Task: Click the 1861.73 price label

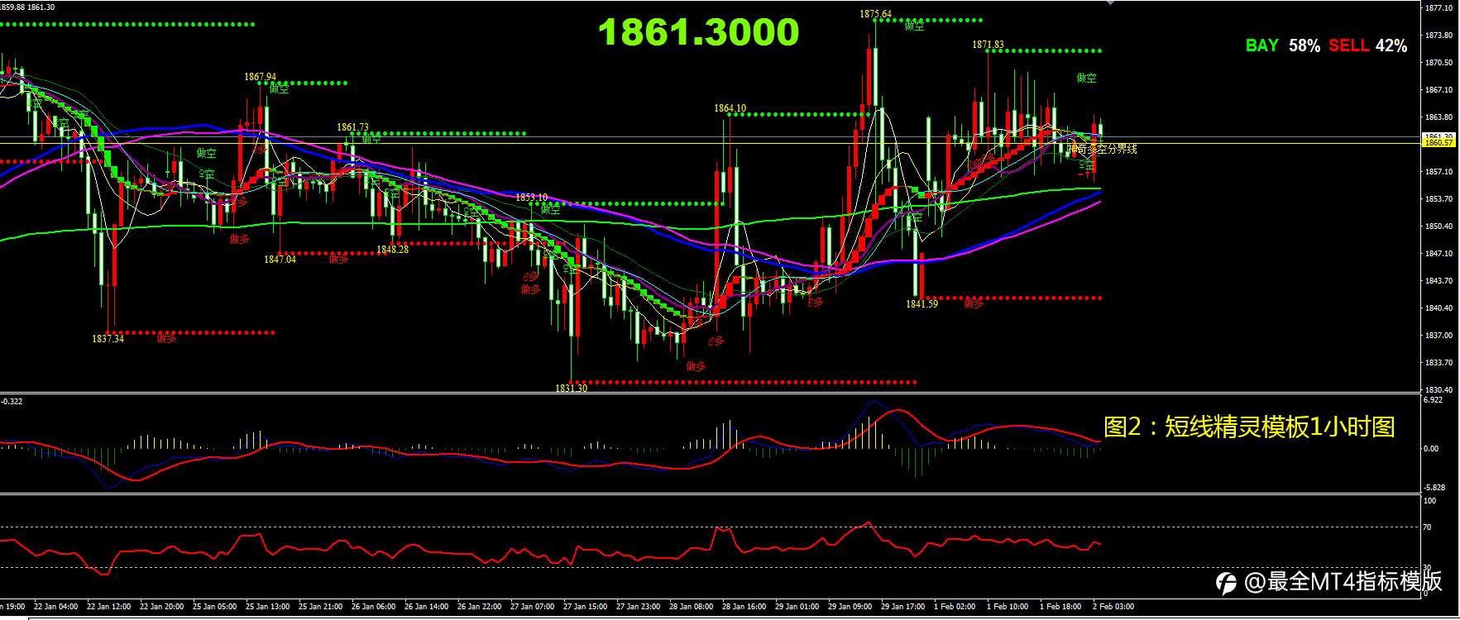Action: pyautogui.click(x=352, y=127)
